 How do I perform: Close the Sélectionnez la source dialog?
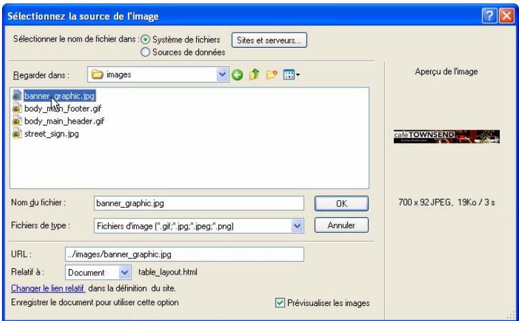click(x=507, y=16)
